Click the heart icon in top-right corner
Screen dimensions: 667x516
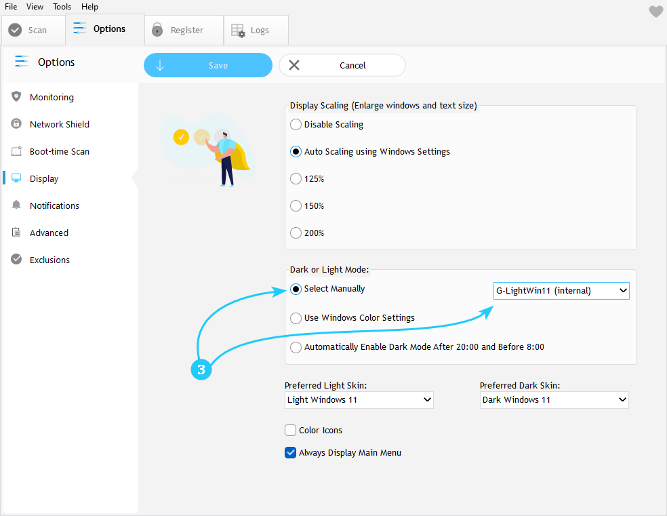click(x=655, y=12)
